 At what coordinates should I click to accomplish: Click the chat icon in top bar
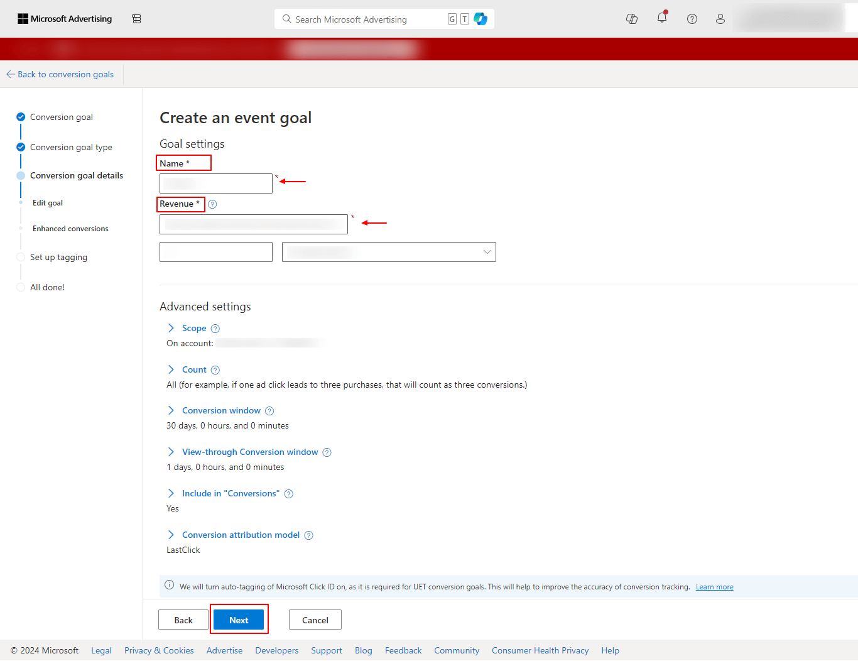pyautogui.click(x=632, y=19)
